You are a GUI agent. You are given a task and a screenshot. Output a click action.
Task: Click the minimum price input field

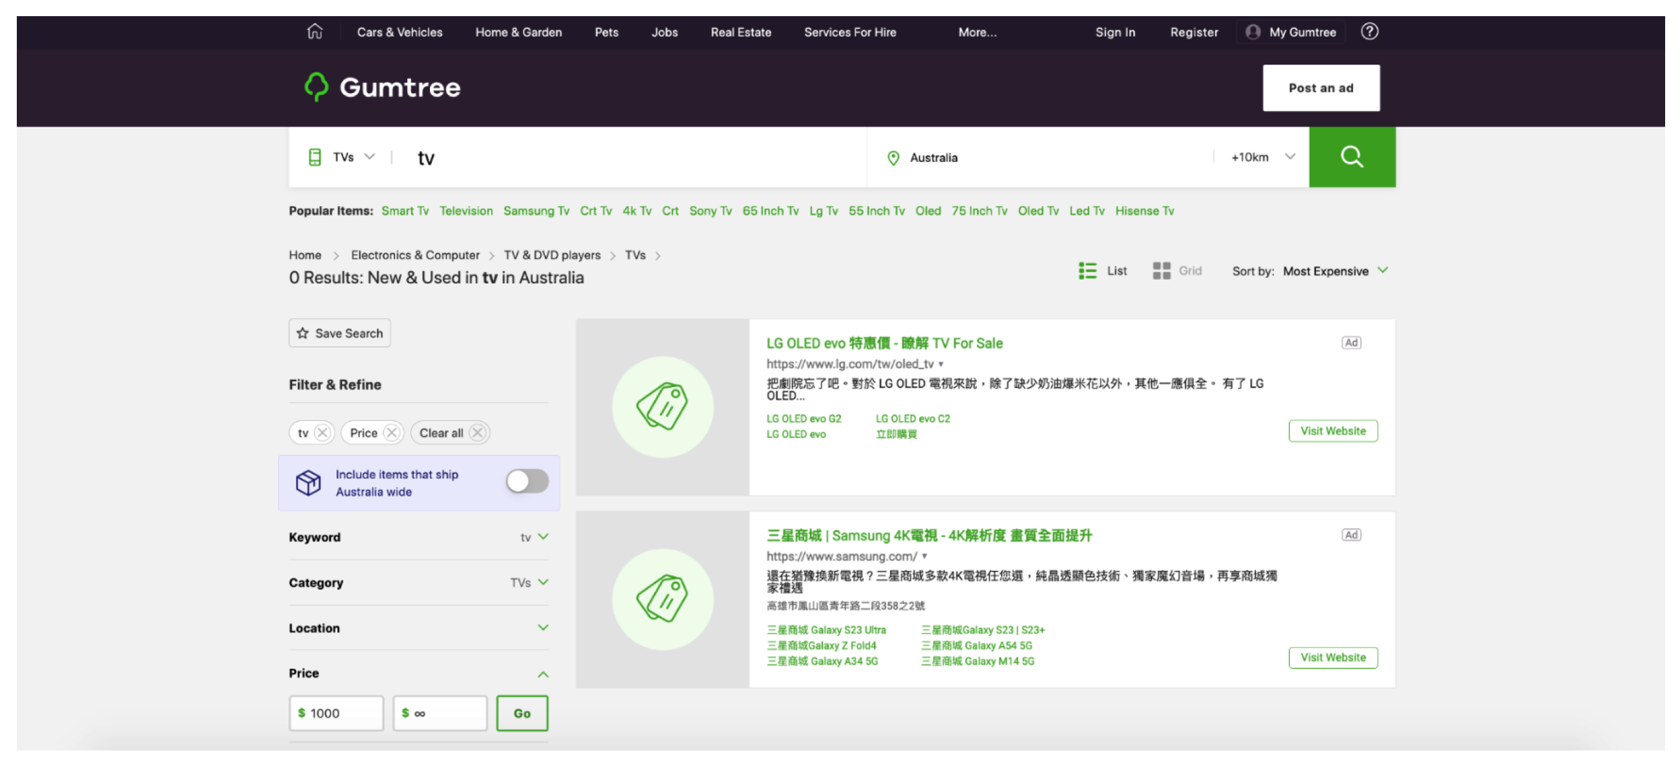coord(336,712)
